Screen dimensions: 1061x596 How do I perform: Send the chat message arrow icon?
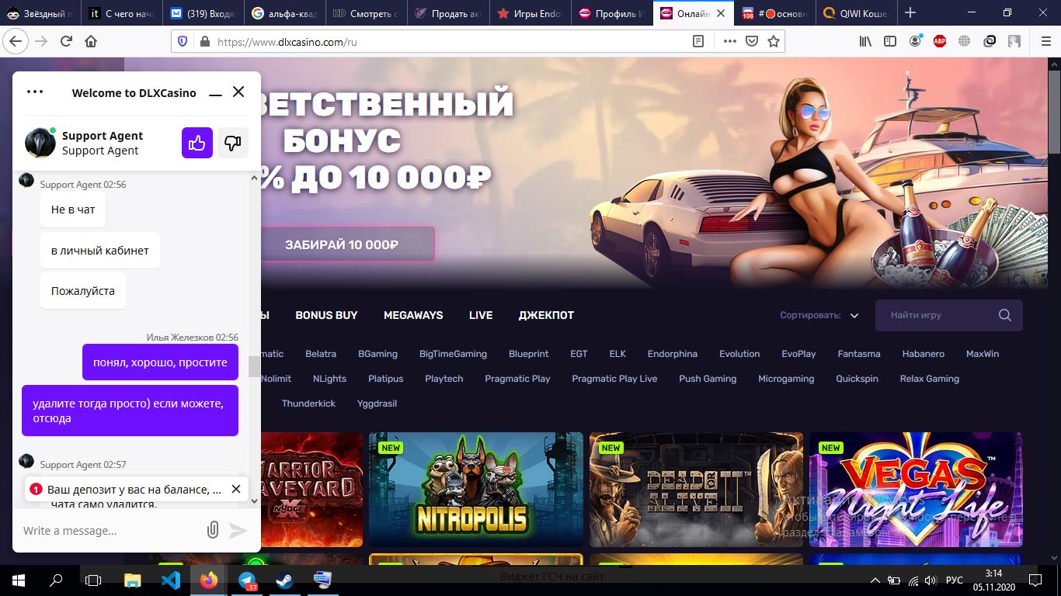tap(238, 531)
